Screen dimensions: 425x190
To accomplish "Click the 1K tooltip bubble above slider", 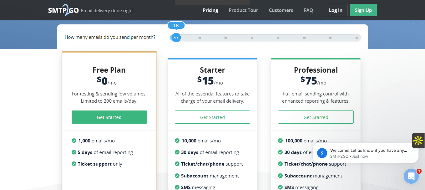I will [x=176, y=25].
